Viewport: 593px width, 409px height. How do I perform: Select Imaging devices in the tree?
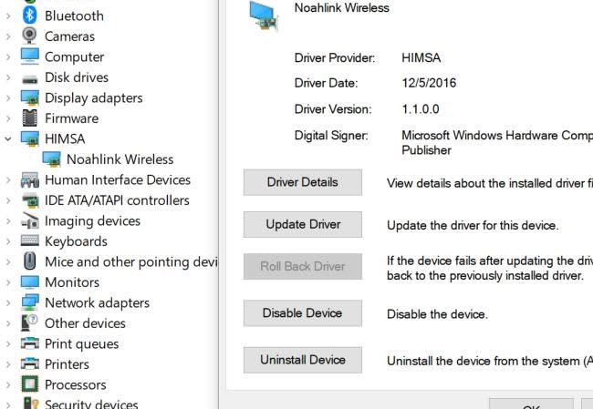coord(92,220)
